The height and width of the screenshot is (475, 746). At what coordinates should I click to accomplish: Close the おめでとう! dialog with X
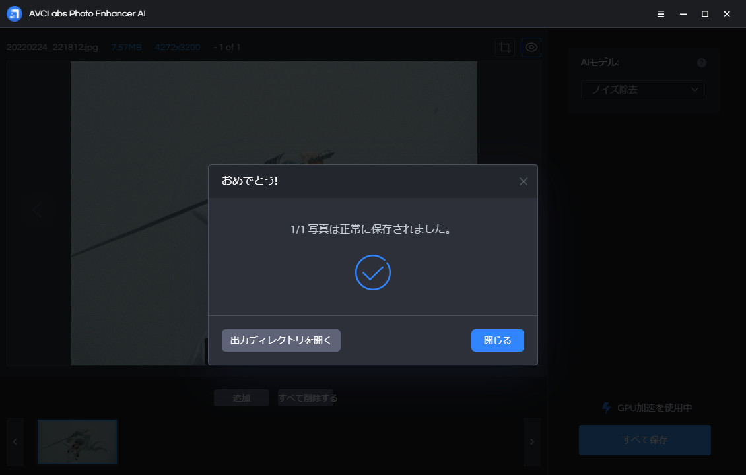click(524, 181)
